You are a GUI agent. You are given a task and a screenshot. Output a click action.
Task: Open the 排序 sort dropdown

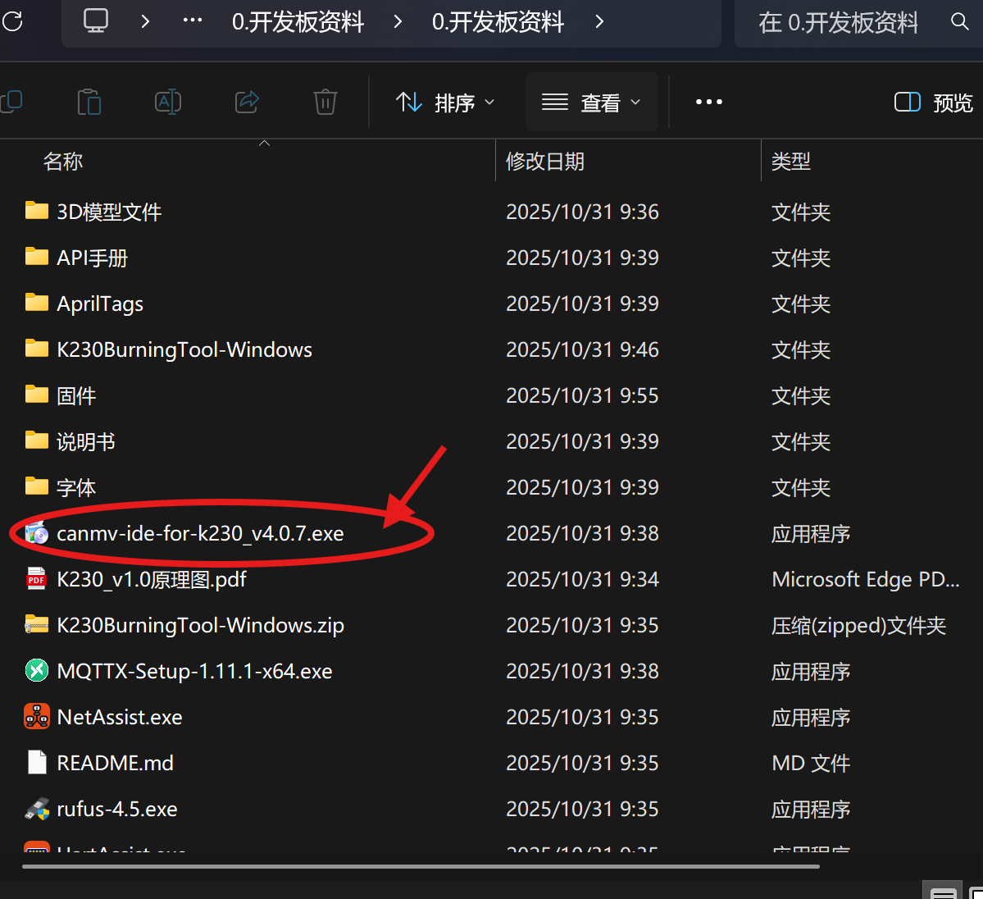(x=445, y=103)
